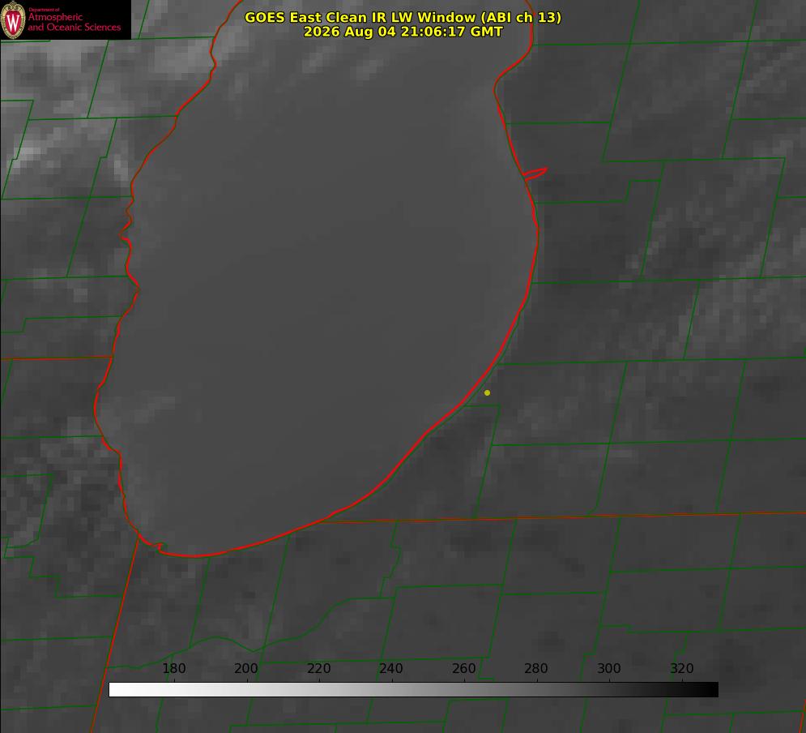Image resolution: width=806 pixels, height=733 pixels.
Task: Click the 280 label on the colorbar
Action: (536, 668)
